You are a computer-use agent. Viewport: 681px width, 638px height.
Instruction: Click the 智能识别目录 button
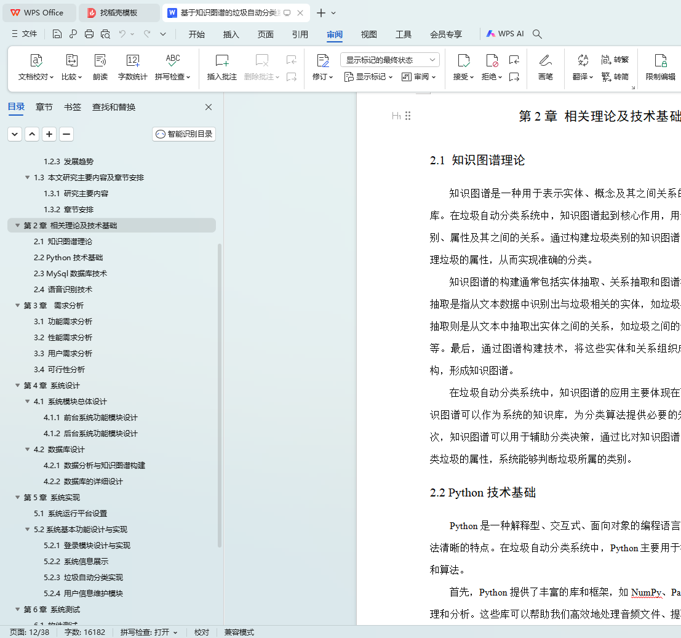point(184,134)
